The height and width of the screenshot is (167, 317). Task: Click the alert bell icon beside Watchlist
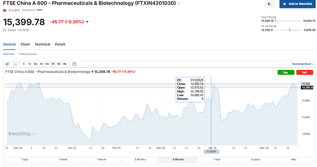pyautogui.click(x=269, y=4)
